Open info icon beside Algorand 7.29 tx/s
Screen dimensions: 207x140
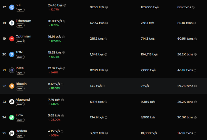tap(63, 100)
